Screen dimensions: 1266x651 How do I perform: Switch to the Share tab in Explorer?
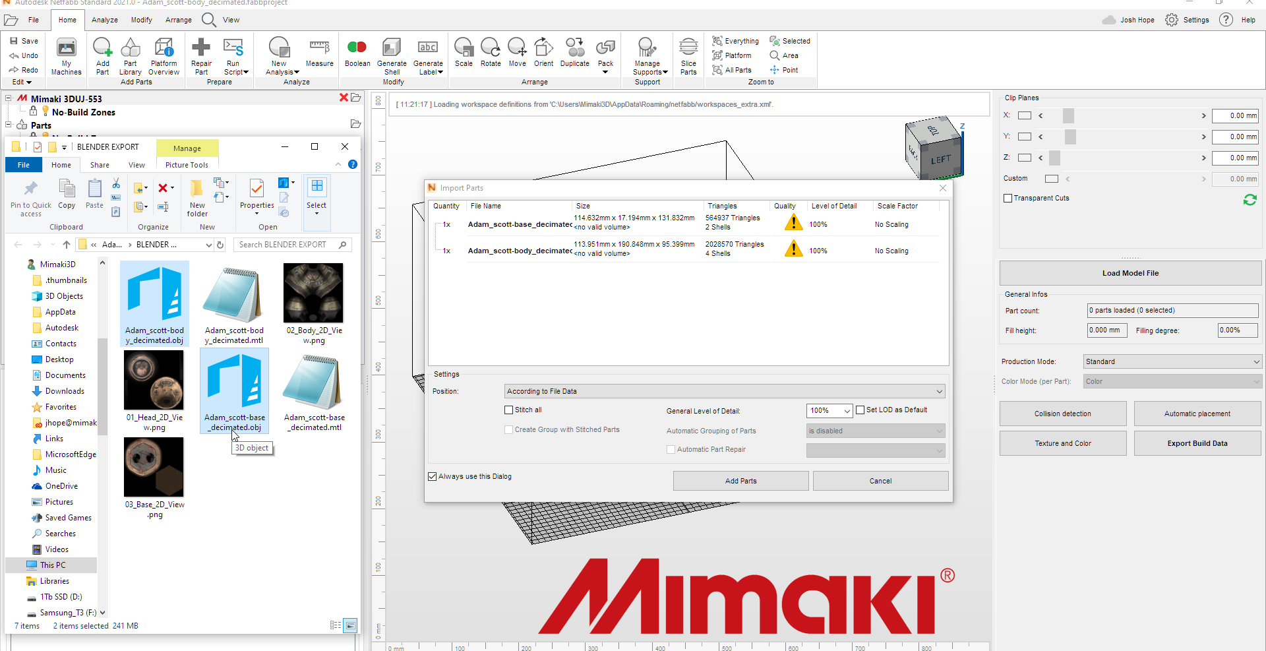(100, 165)
